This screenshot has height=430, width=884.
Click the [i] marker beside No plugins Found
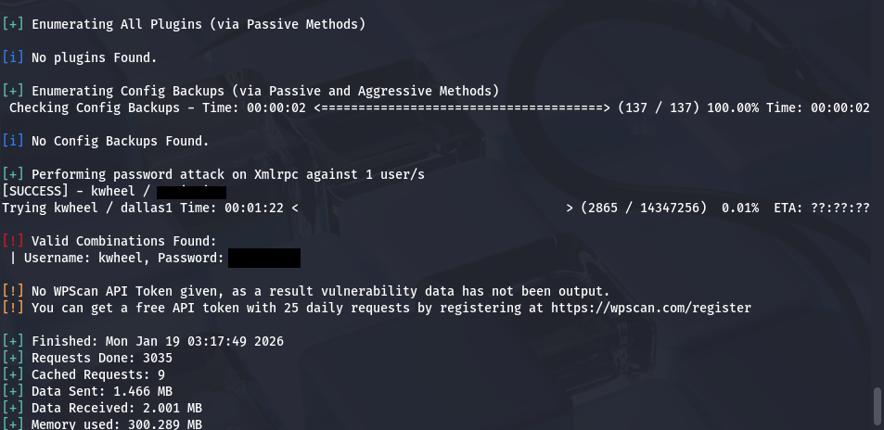[x=13, y=57]
